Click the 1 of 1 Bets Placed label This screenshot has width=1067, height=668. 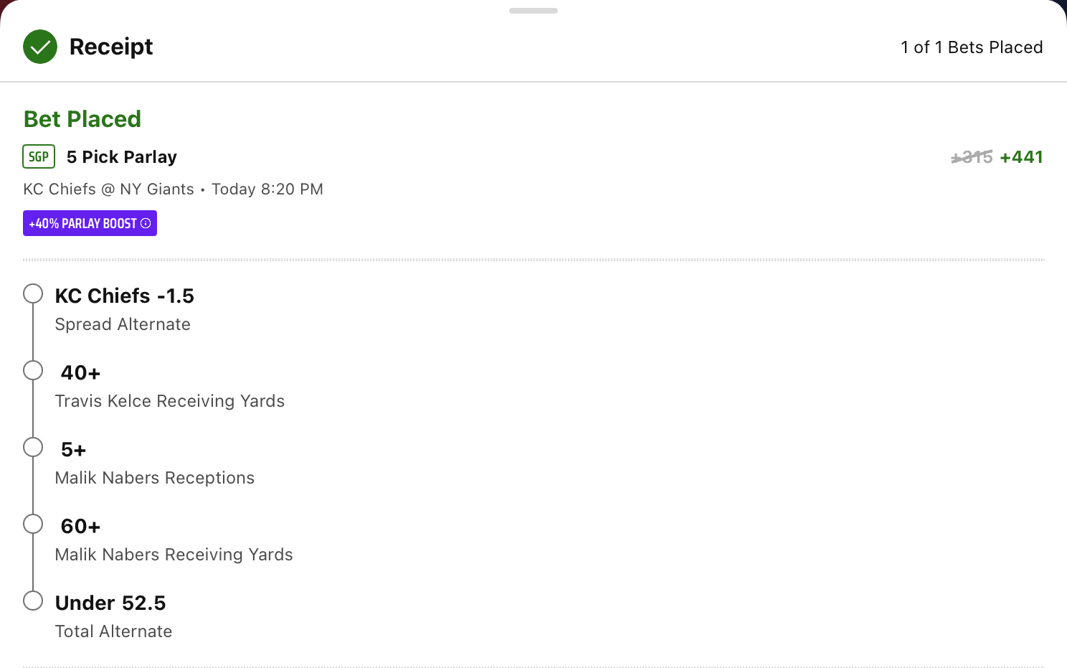[972, 47]
